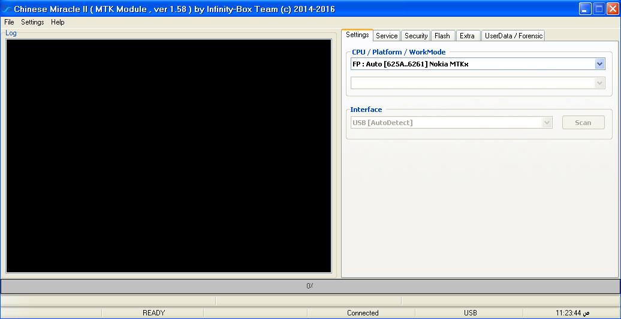Switch to the Flash tab
The width and height of the screenshot is (621, 319).
tap(442, 35)
